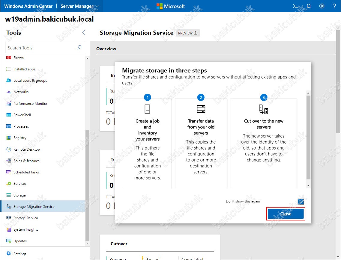This screenshot has height=260, width=341.
Task: Open the PowerShell console icon in header
Action: click(x=295, y=6)
